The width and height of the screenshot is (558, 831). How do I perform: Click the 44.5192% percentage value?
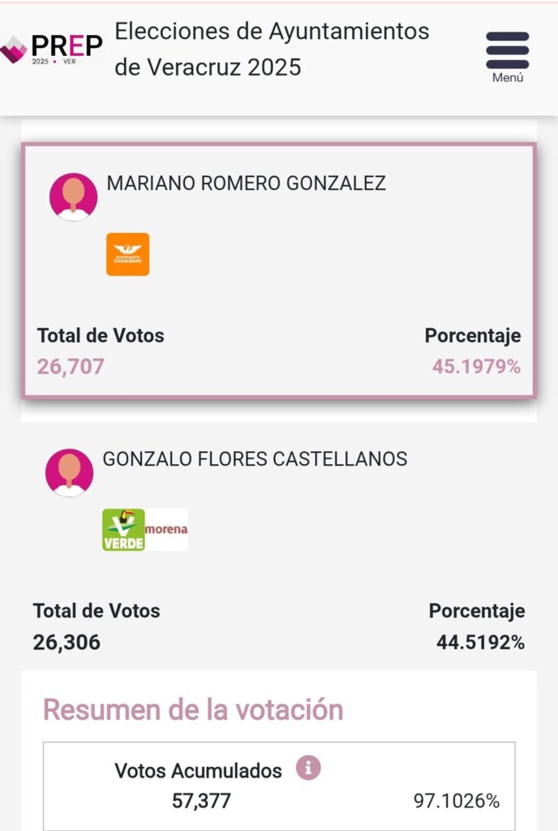click(x=481, y=643)
